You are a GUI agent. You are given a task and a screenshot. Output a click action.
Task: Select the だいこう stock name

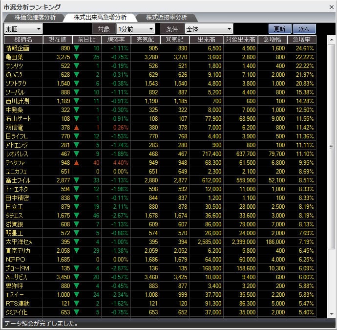[14, 75]
